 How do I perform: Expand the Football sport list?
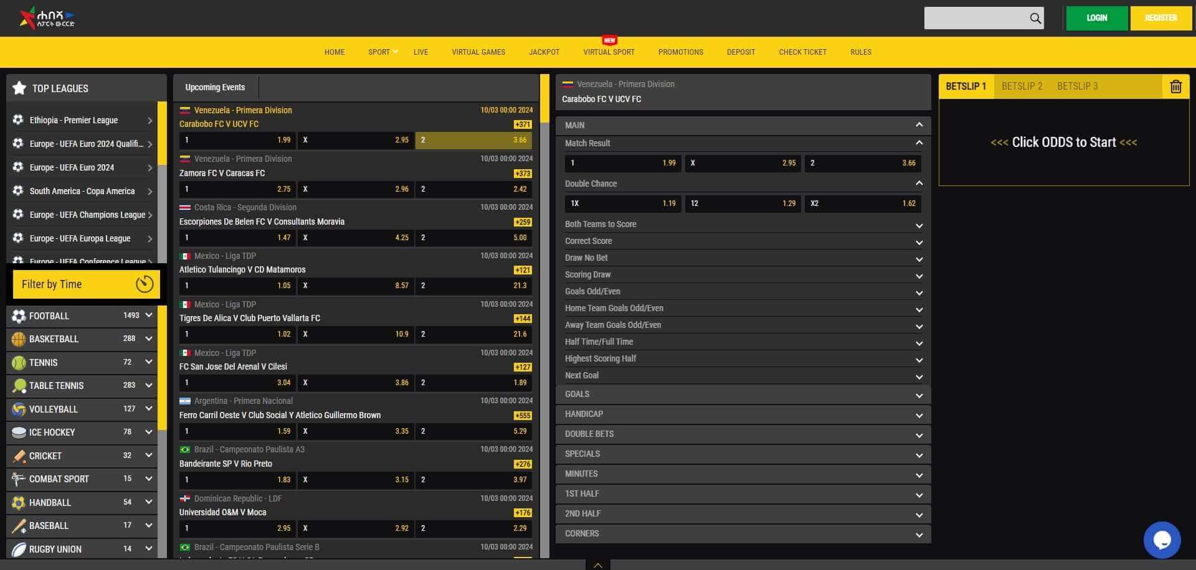coord(148,315)
